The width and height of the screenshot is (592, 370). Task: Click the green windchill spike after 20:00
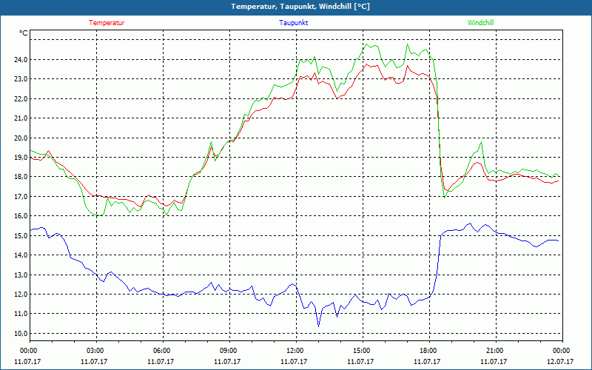[481, 143]
